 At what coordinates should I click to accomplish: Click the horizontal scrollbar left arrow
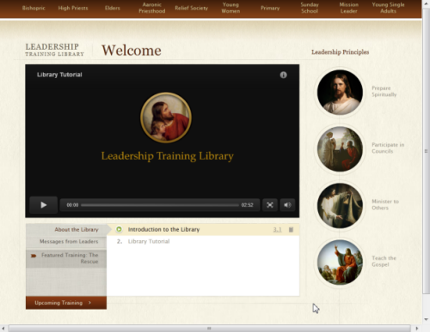tap(3, 329)
